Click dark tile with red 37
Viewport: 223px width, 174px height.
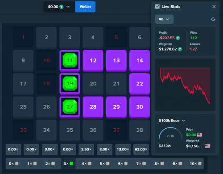[116, 130]
